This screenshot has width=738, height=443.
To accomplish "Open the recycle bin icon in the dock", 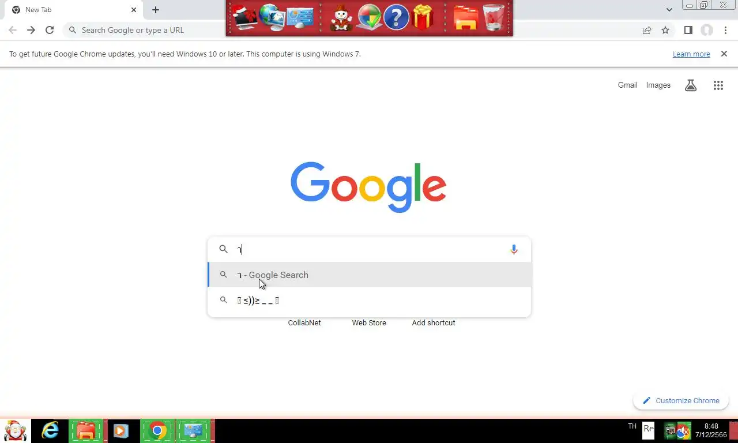I will (494, 17).
